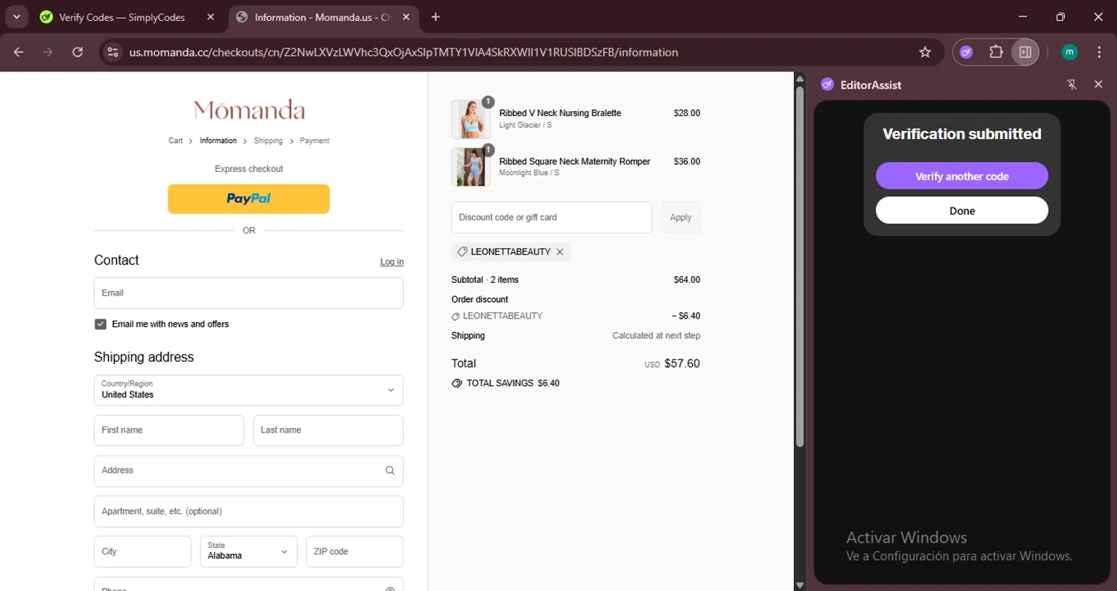Image resolution: width=1117 pixels, height=591 pixels.
Task: Close the Verify Codes — SimplyCodes tab
Action: (211, 17)
